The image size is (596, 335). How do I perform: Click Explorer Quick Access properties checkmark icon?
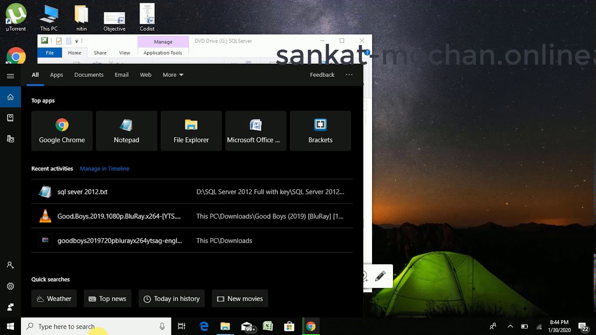[59, 41]
